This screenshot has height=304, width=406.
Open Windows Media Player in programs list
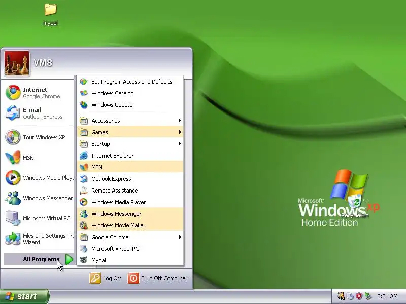(130, 202)
